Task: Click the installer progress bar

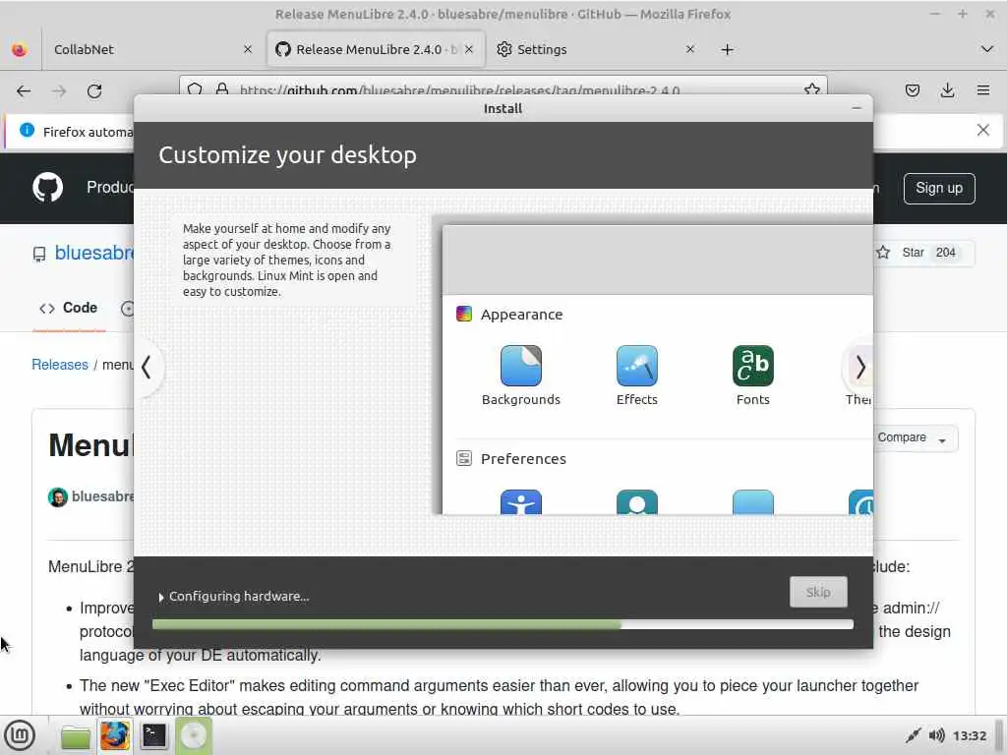Action: point(503,624)
